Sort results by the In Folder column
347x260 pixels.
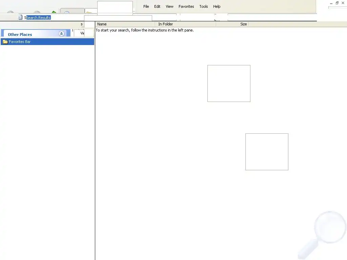(186, 24)
